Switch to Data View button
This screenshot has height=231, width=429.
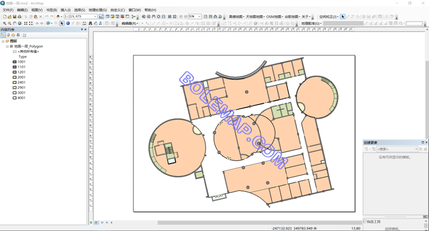coord(91,222)
